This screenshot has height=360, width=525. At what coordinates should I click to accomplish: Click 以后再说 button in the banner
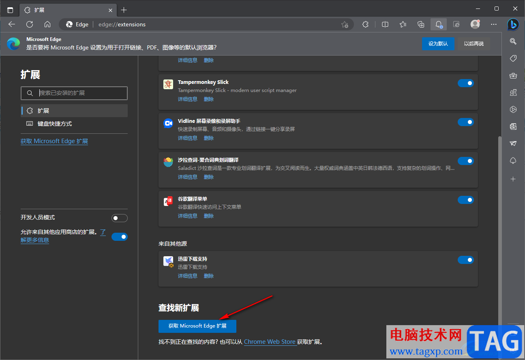point(474,44)
